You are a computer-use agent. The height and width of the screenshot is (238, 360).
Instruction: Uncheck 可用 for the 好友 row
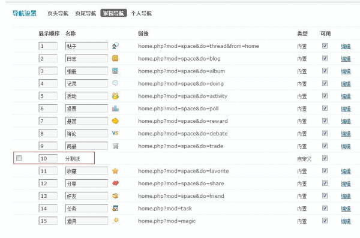325,195
